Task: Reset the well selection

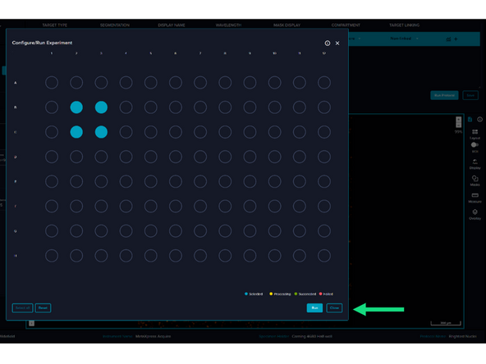Action: tap(43, 307)
